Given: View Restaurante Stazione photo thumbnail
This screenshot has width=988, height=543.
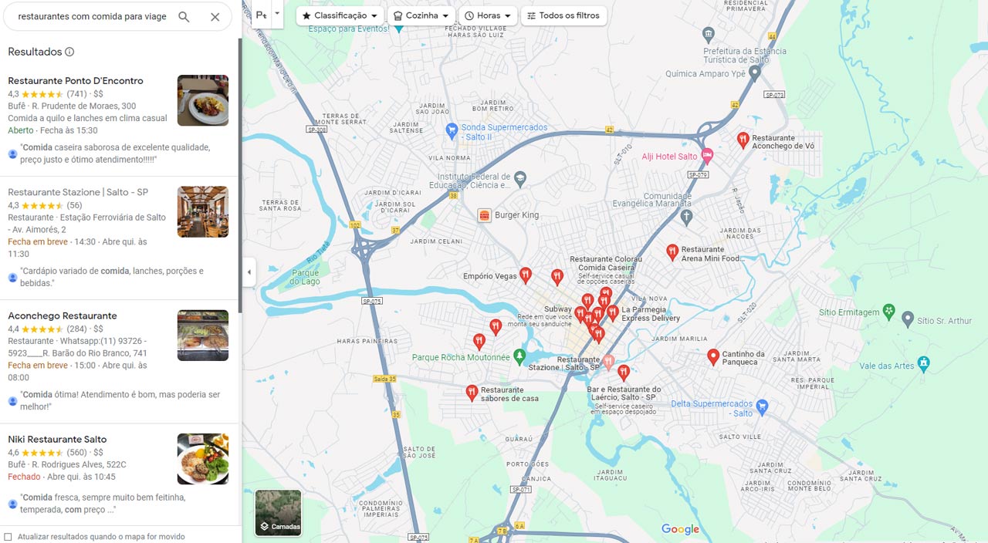Looking at the screenshot, I should [x=203, y=211].
